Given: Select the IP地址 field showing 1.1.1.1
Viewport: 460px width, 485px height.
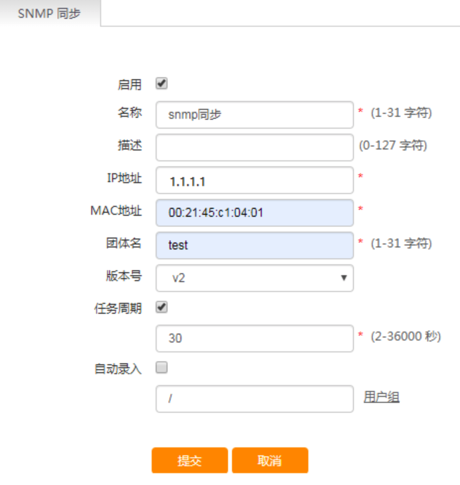Looking at the screenshot, I should (x=255, y=180).
